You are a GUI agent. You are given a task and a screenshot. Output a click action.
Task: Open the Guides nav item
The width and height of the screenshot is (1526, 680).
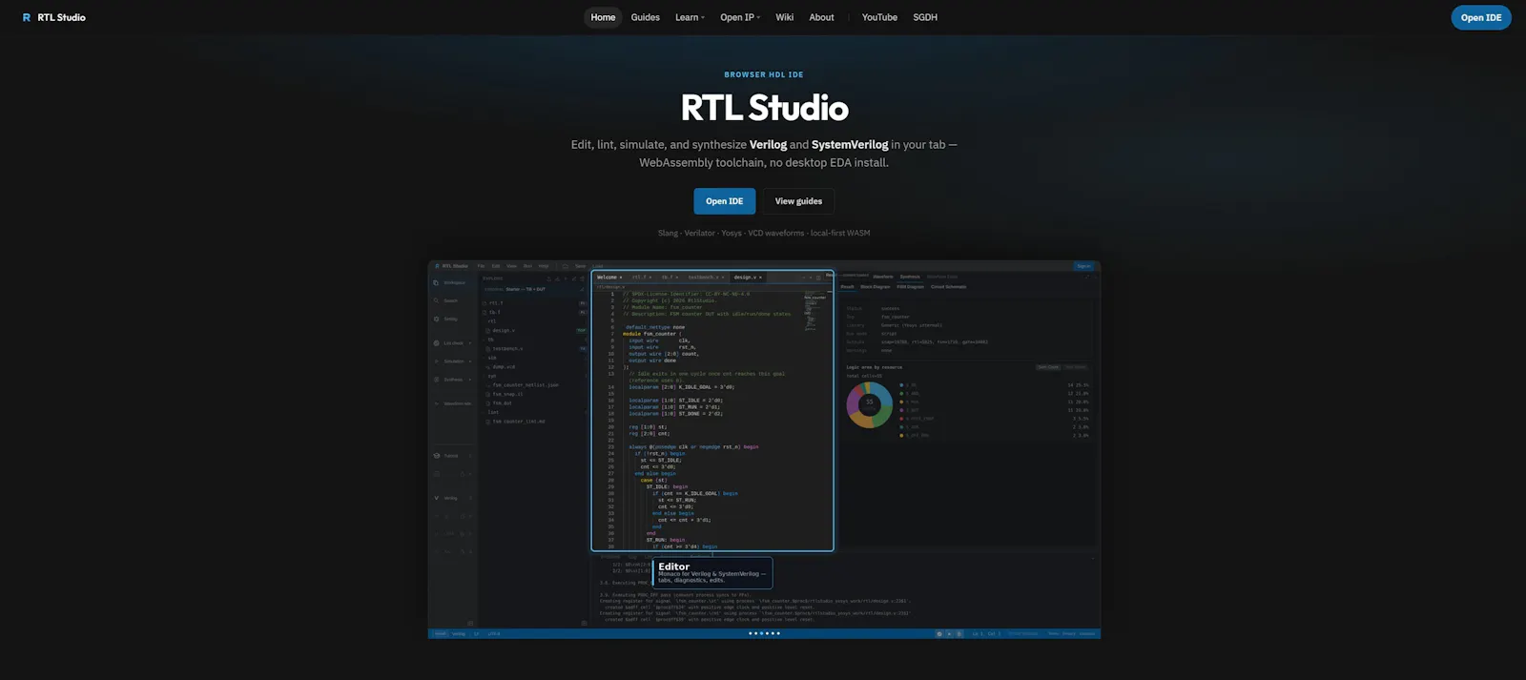[645, 17]
